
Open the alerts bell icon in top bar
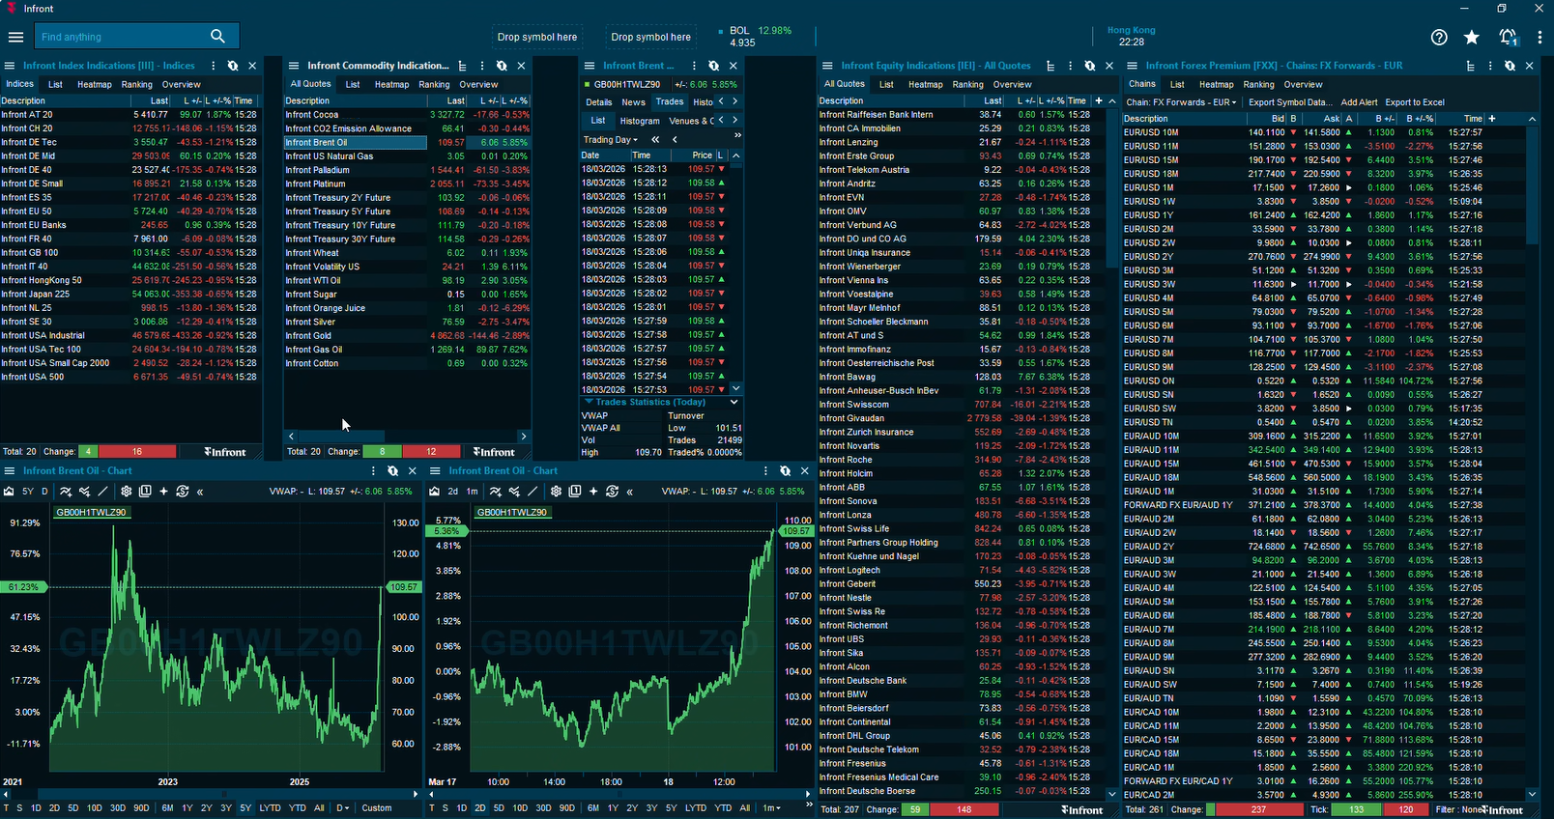(1508, 37)
